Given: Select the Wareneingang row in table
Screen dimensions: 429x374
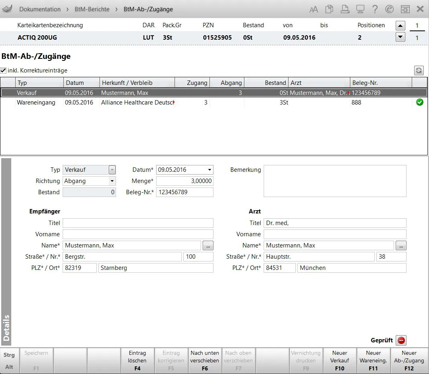Looking at the screenshot, I should (213, 103).
